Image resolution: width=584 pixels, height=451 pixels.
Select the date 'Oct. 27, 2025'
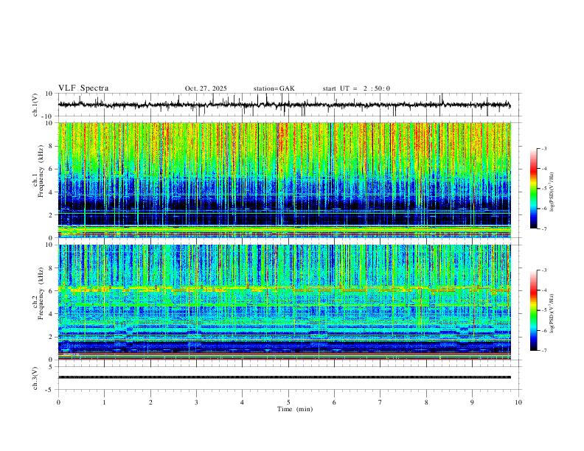[x=206, y=88]
